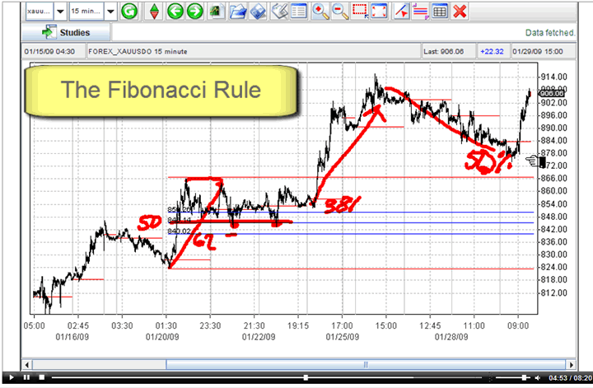
Task: Click the 'FOREX_XAUUSDO 15 minute' label
Action: 138,51
